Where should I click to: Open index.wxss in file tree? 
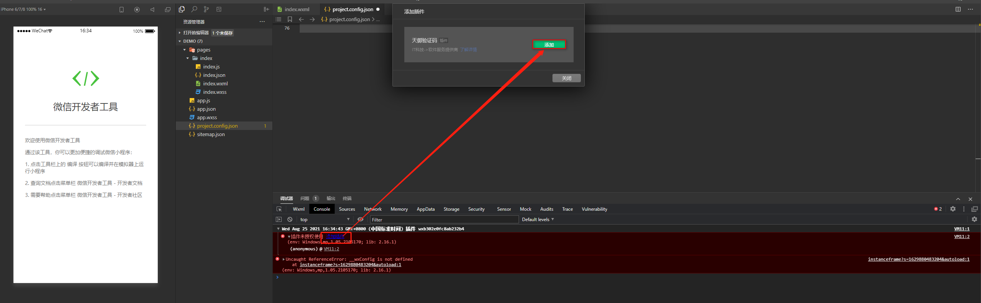[215, 92]
